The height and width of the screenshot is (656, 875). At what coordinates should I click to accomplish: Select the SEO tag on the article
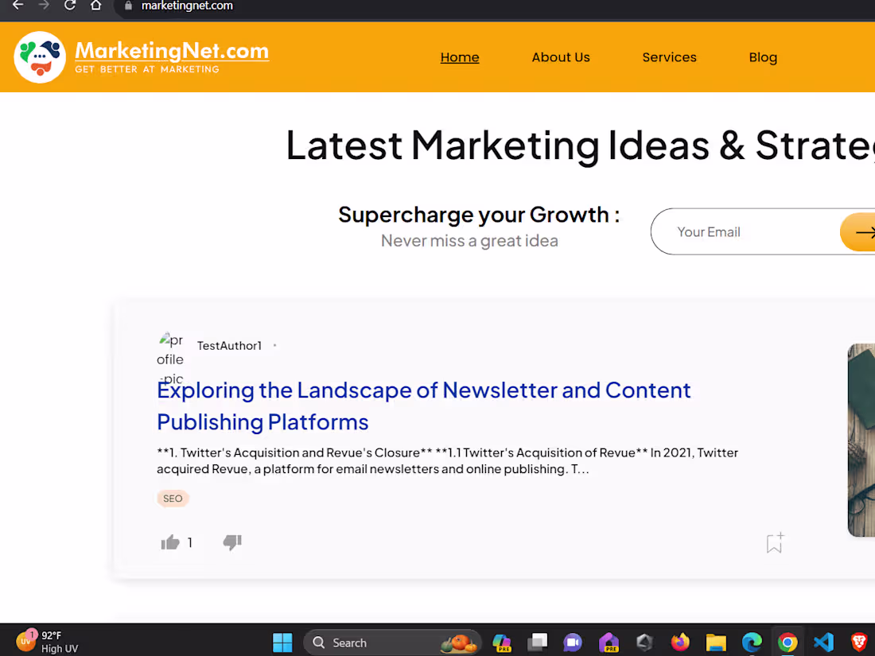tap(173, 499)
